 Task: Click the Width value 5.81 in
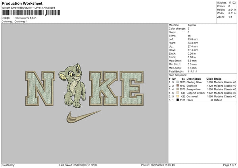point(232,13)
